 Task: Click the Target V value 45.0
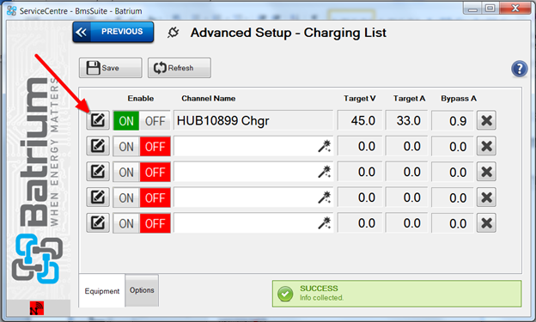[x=360, y=120]
